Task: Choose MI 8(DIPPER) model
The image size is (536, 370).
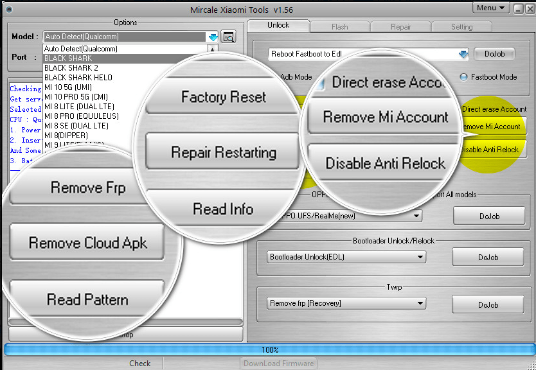Action: click(66, 135)
